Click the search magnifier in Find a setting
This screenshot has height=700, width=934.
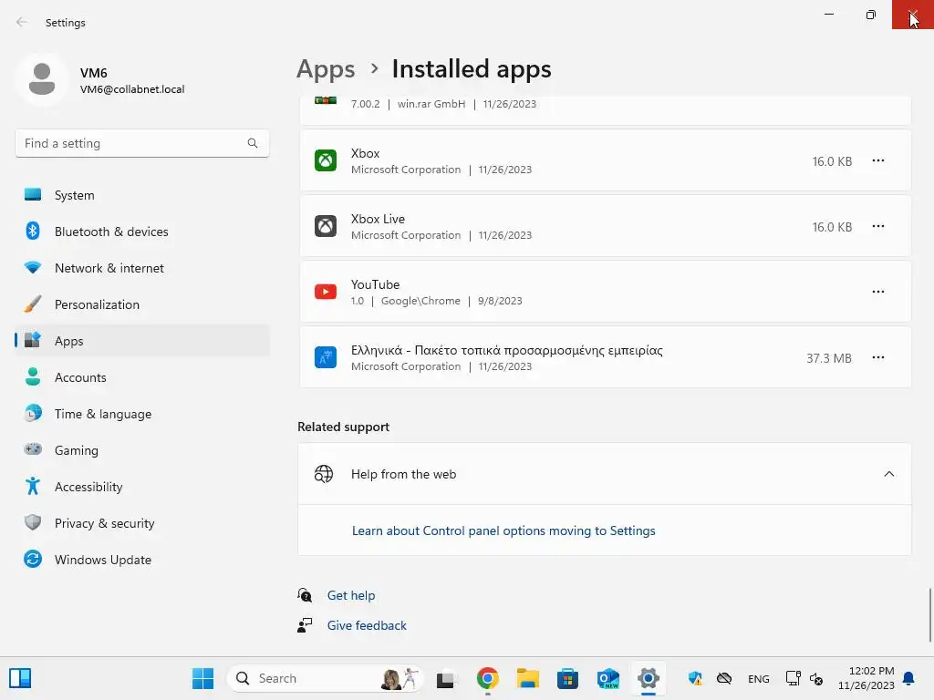(x=253, y=143)
